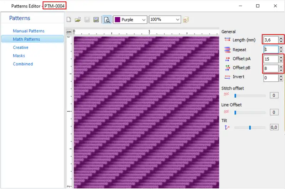Click the Length icon
Screen dimensions: 285x189
227,39
